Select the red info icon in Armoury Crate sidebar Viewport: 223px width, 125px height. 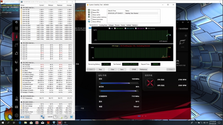pyautogui.click(x=16, y=36)
